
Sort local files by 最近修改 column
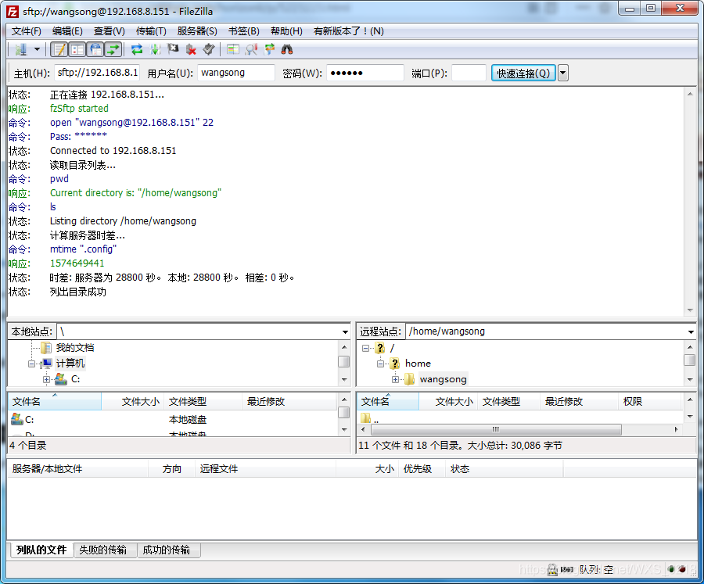click(x=289, y=401)
